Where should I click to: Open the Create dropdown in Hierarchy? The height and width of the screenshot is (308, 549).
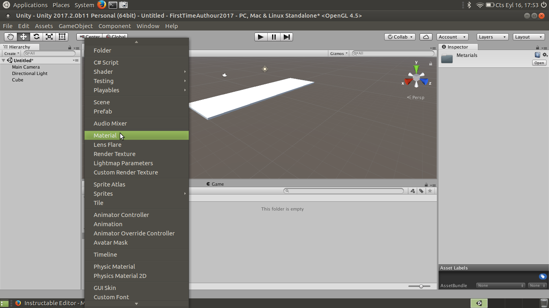click(x=12, y=53)
